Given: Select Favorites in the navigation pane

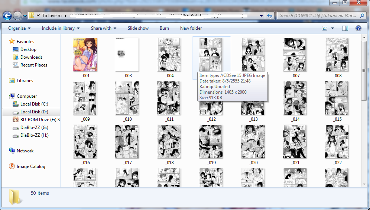Looking at the screenshot, I should (x=25, y=41).
